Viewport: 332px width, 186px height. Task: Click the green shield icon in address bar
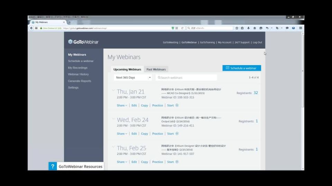click(173, 28)
